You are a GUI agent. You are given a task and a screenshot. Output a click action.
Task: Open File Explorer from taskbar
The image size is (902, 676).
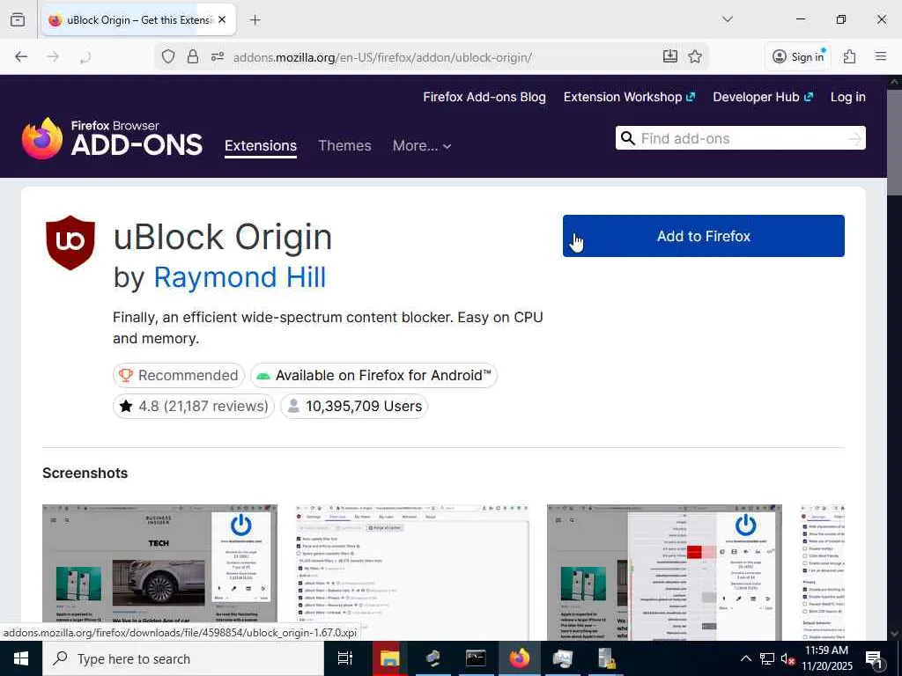coord(388,658)
